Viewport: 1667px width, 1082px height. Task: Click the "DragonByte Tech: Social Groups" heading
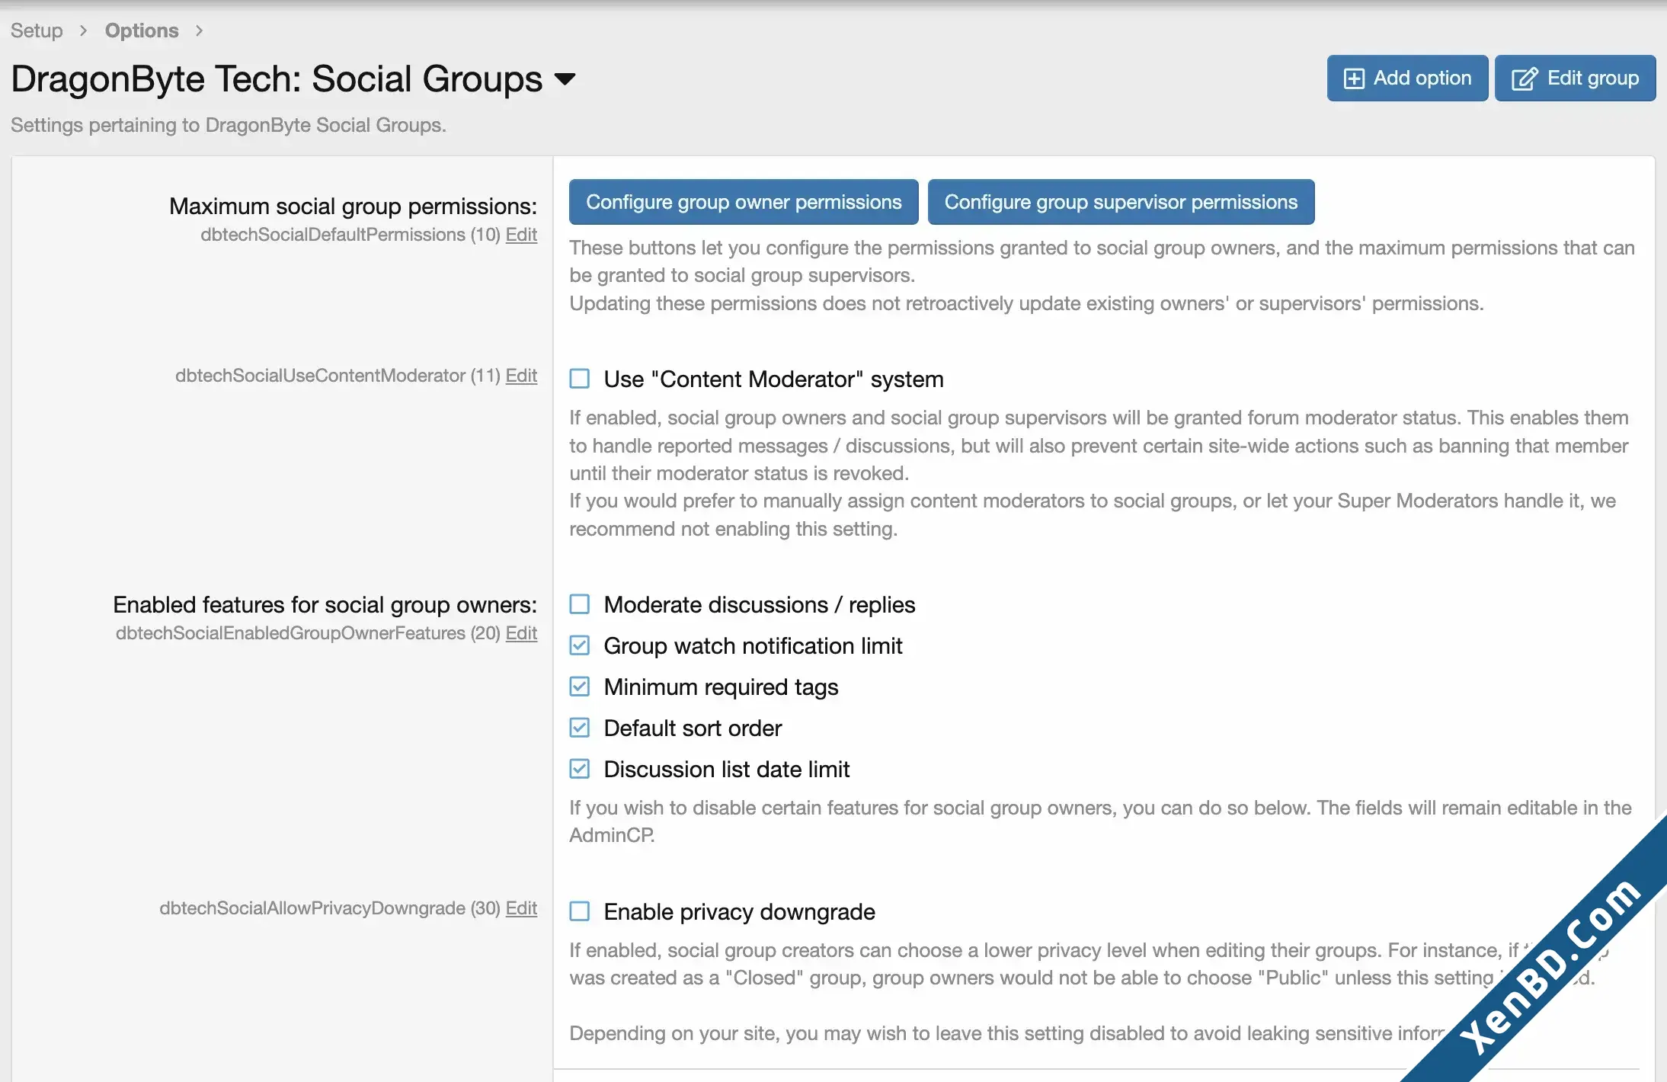coord(277,79)
